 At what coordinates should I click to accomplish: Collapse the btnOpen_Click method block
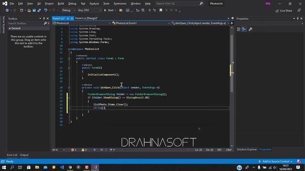click(69, 87)
